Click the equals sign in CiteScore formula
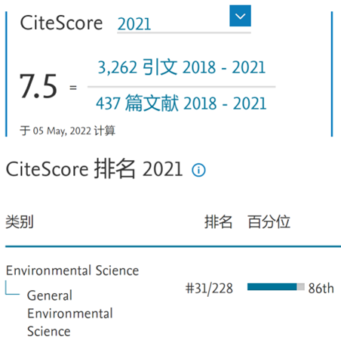Viewport: 341px width, 349px height. click(73, 88)
